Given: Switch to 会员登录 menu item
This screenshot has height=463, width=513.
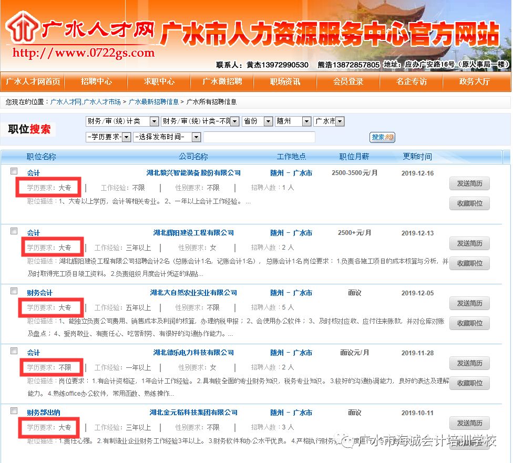Looking at the screenshot, I should coord(348,81).
